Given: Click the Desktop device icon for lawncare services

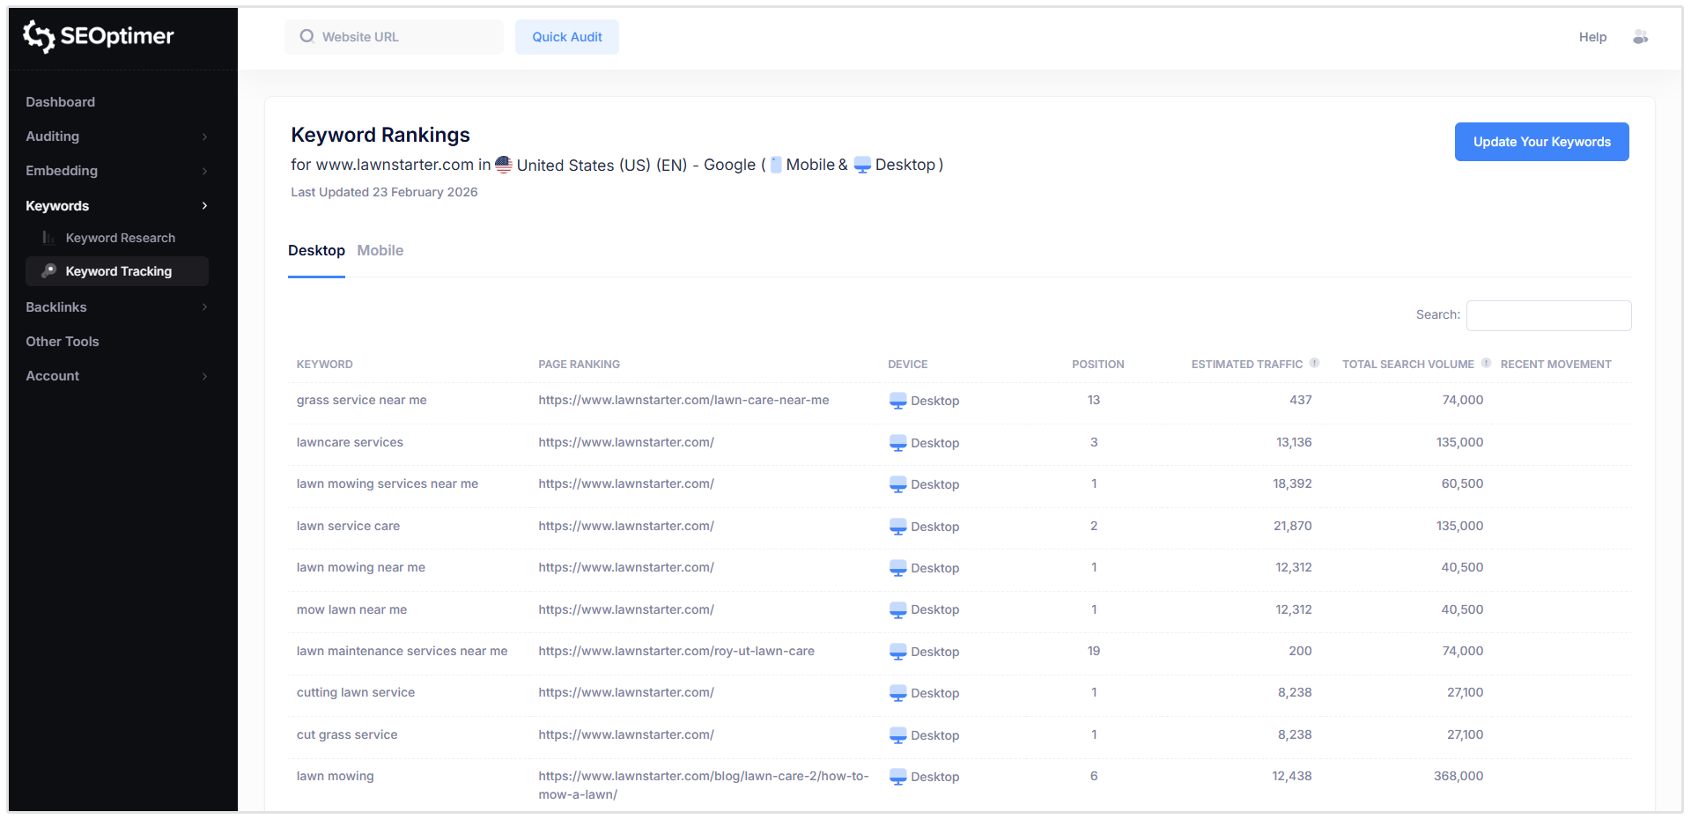Looking at the screenshot, I should point(897,443).
